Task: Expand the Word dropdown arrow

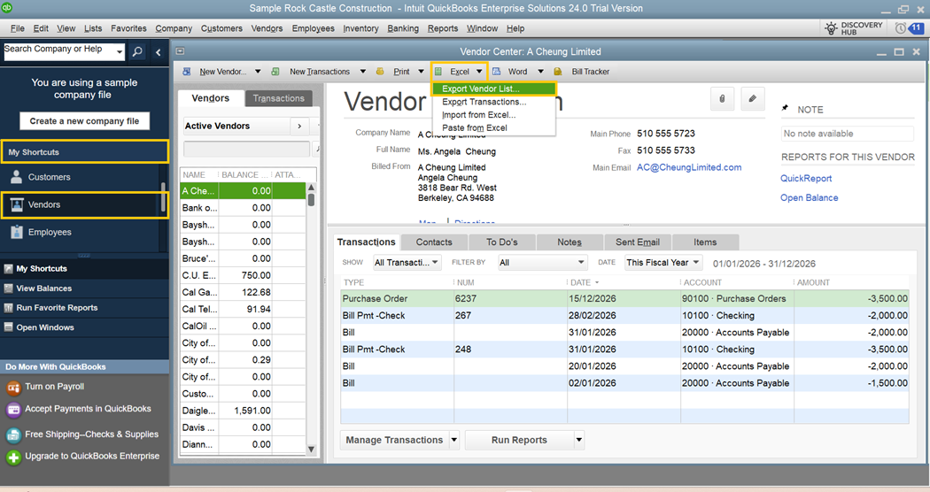Action: tap(540, 72)
